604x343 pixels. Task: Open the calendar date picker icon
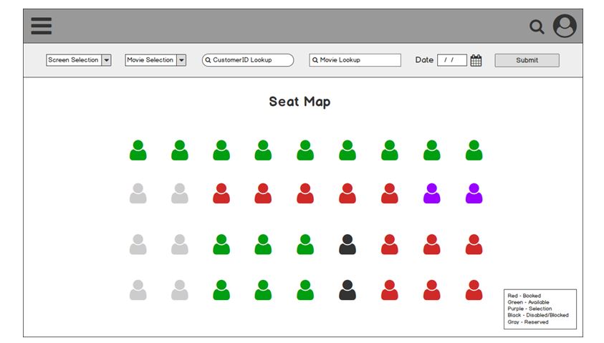pyautogui.click(x=476, y=60)
